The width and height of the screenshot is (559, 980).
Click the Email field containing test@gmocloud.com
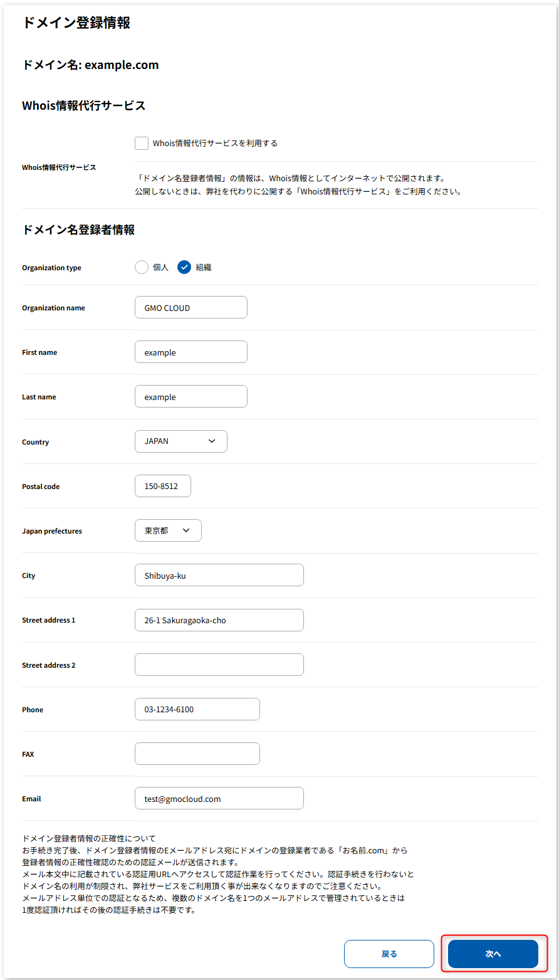click(219, 798)
